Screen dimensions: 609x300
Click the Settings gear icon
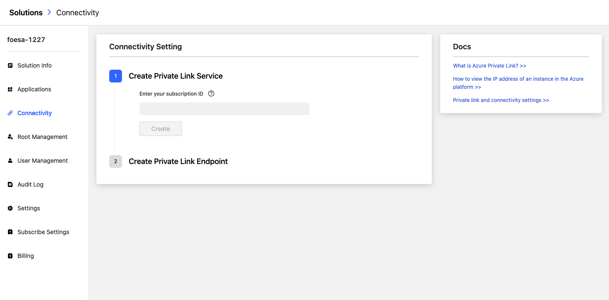(10, 208)
